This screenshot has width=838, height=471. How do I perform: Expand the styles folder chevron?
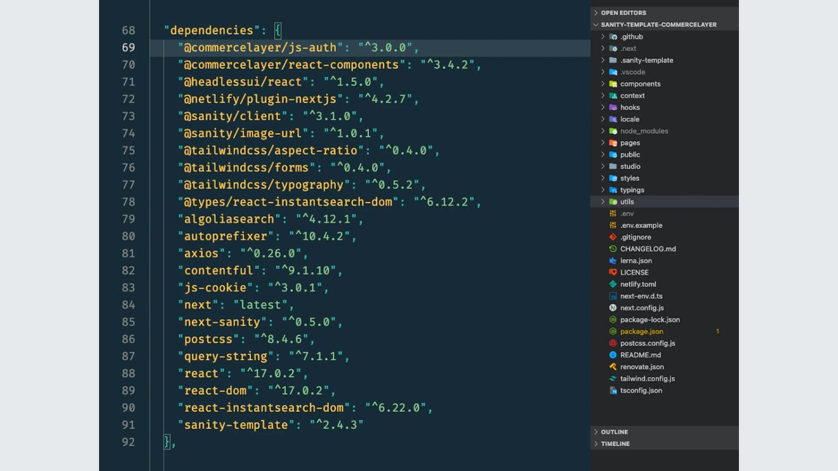[603, 178]
